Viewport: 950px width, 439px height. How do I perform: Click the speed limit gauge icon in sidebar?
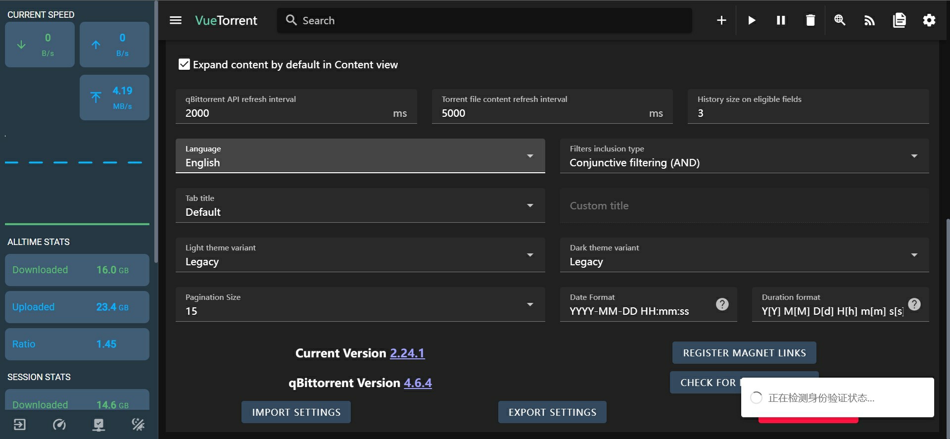click(x=59, y=425)
